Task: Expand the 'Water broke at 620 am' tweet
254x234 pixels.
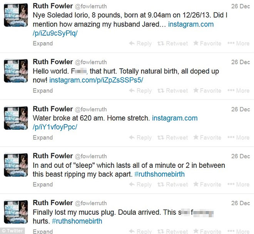Action: coord(43,138)
